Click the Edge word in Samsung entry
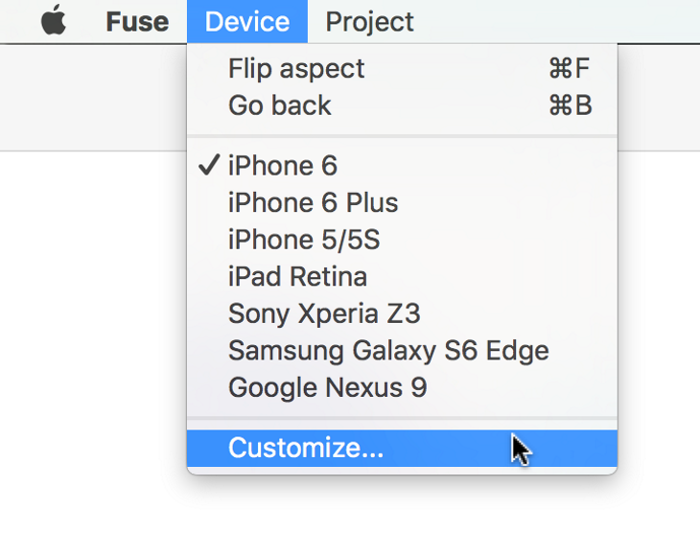700x533 pixels. tap(518, 352)
